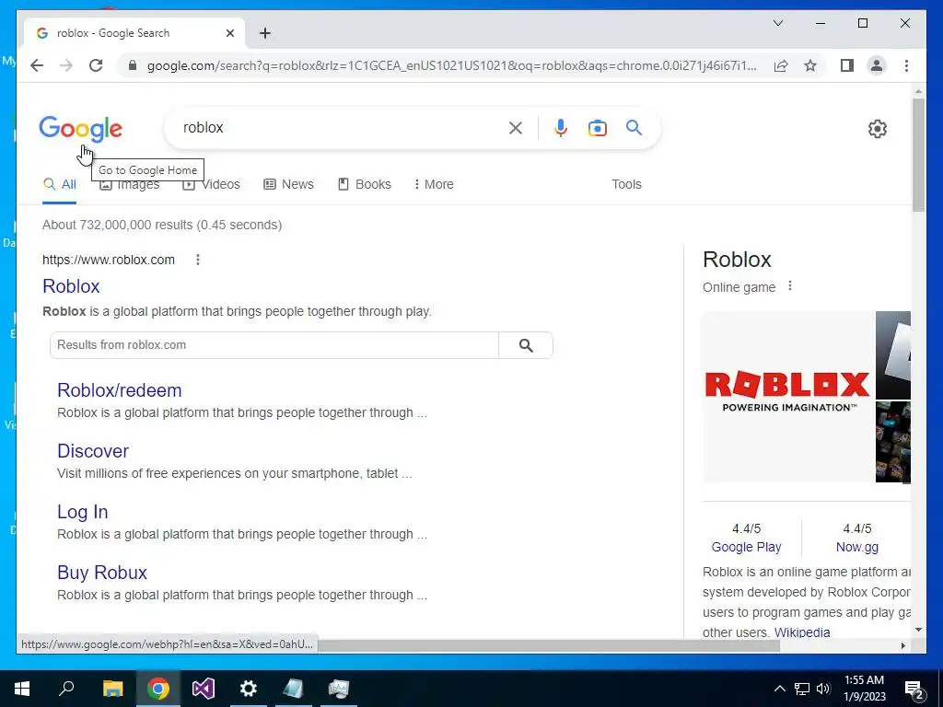
Task: Open search Tools options
Action: [x=626, y=184]
